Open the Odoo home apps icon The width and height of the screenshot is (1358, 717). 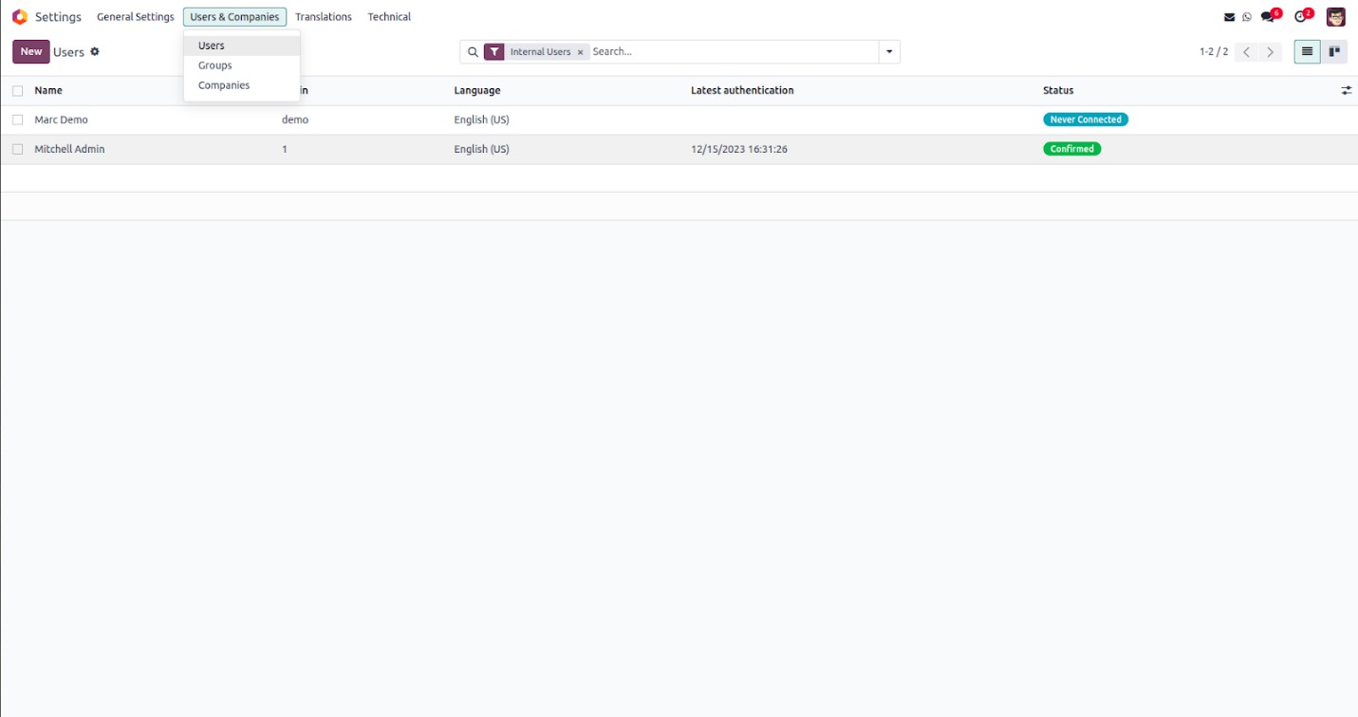point(20,17)
